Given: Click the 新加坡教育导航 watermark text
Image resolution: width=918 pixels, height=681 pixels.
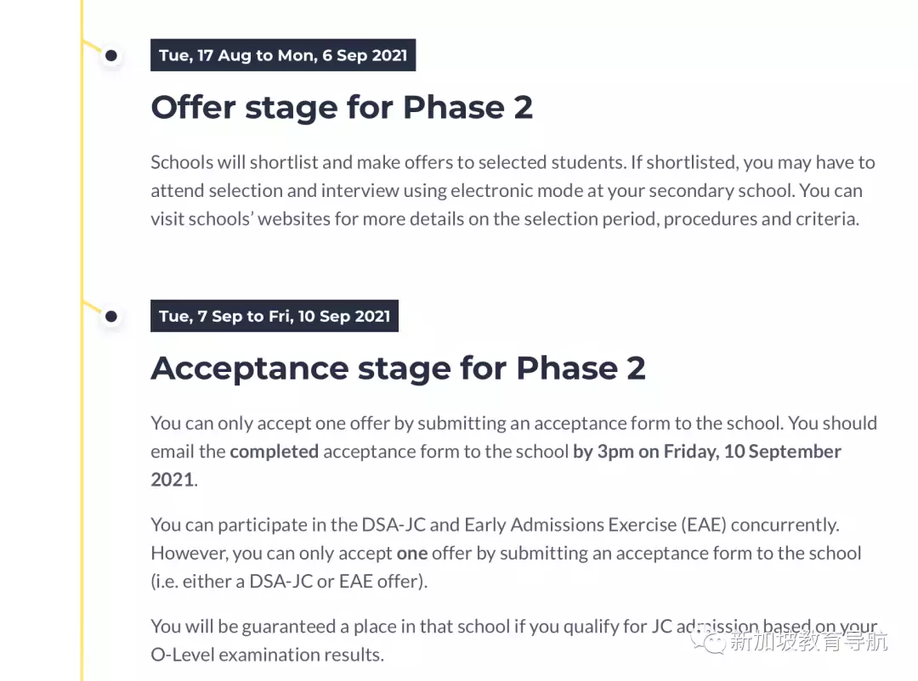Looking at the screenshot, I should [x=807, y=640].
